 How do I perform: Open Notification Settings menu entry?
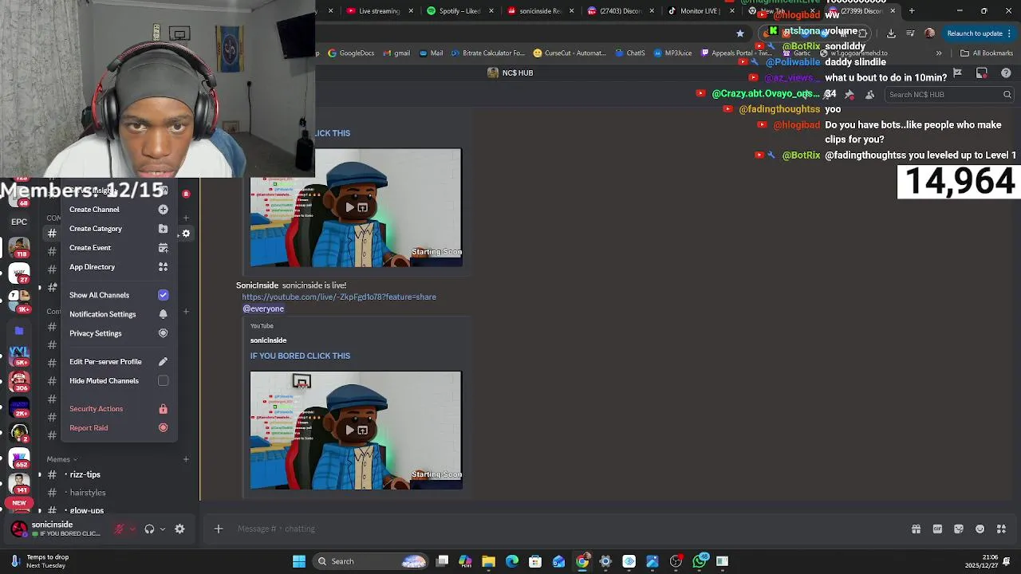click(x=118, y=314)
